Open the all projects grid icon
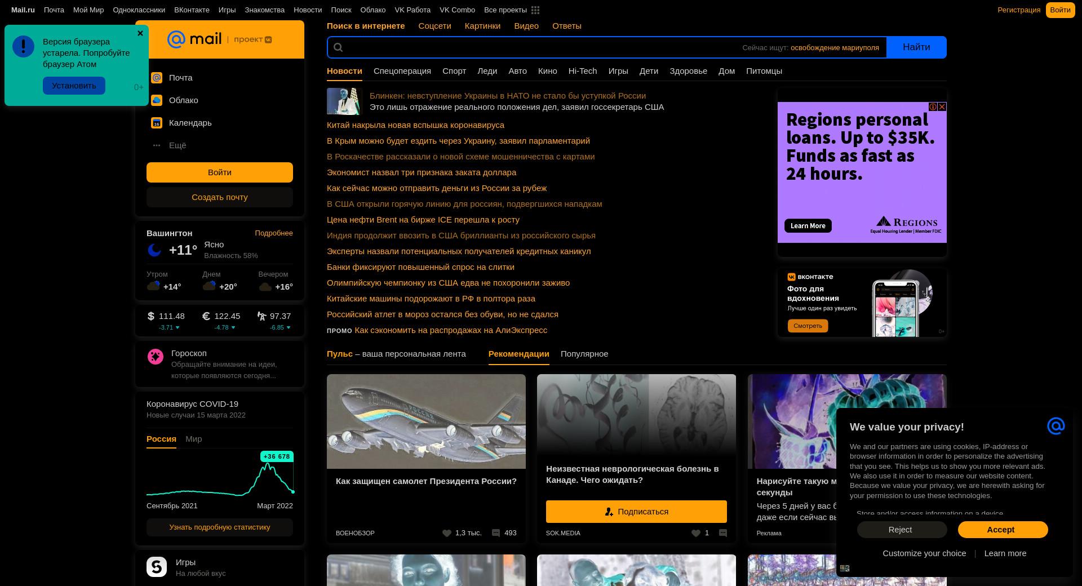This screenshot has height=586, width=1082. (x=535, y=10)
